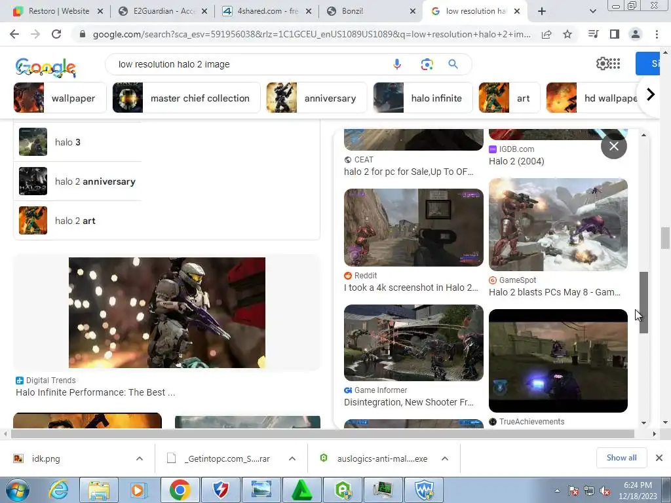This screenshot has width=671, height=503.
Task: Expand the idk.png download options
Action: [140, 458]
